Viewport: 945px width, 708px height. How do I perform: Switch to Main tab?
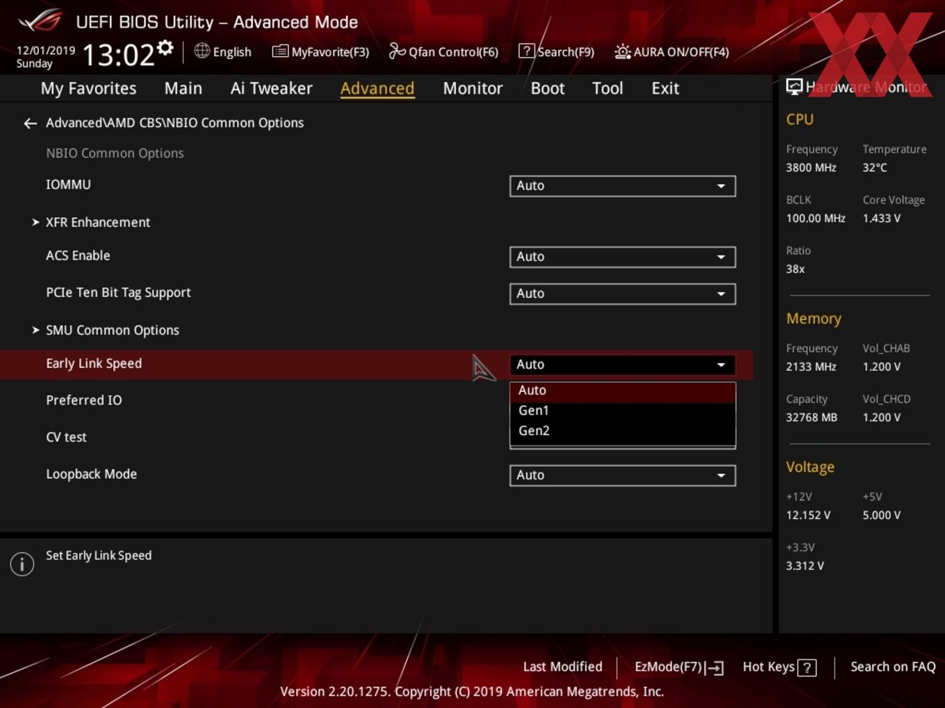coord(183,88)
